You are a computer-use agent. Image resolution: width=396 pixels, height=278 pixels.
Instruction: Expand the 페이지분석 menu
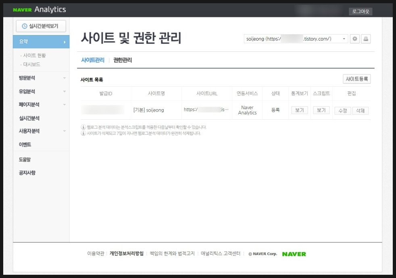click(x=41, y=105)
